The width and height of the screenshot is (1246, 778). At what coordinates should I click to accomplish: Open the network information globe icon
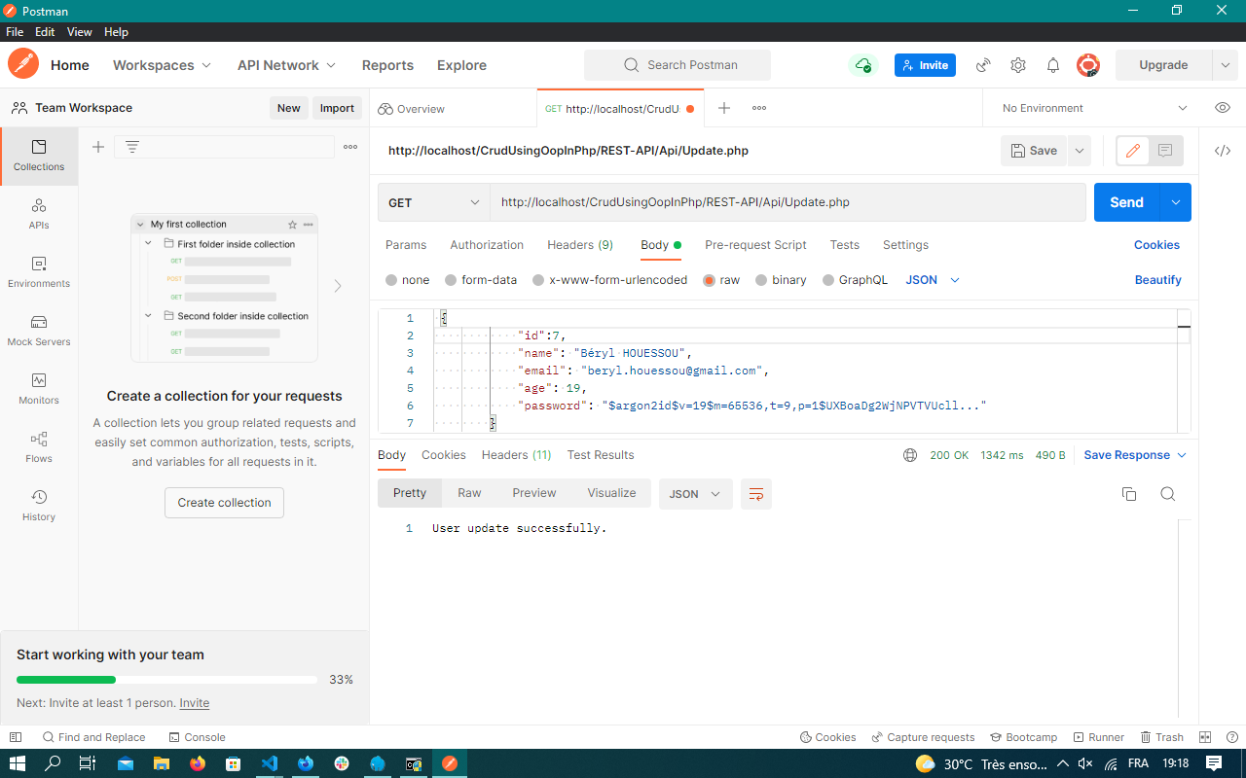point(910,455)
